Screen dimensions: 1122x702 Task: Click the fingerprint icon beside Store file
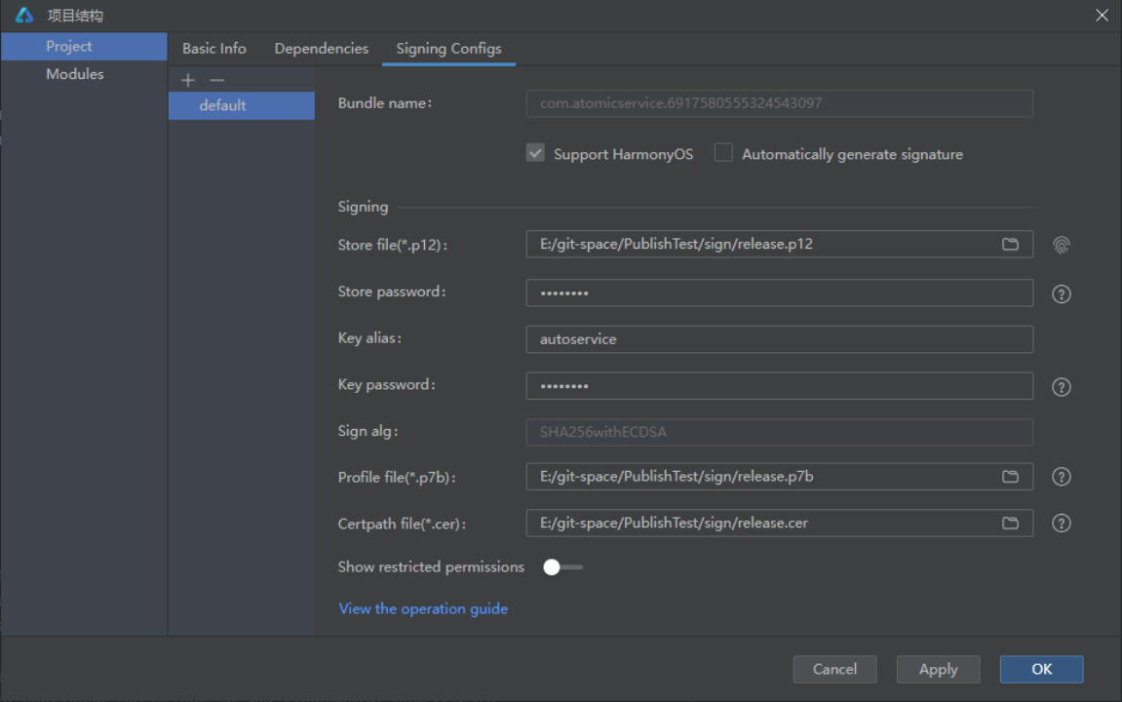pos(1062,246)
